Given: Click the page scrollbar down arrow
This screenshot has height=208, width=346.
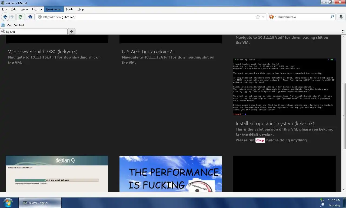Looking at the screenshot, I should (344, 190).
